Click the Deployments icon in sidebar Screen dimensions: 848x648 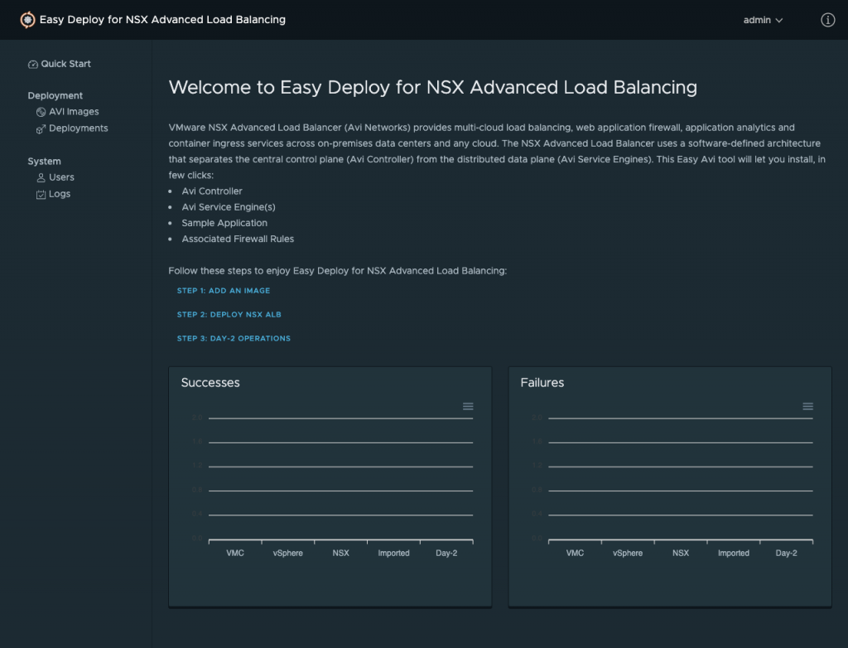(x=41, y=129)
